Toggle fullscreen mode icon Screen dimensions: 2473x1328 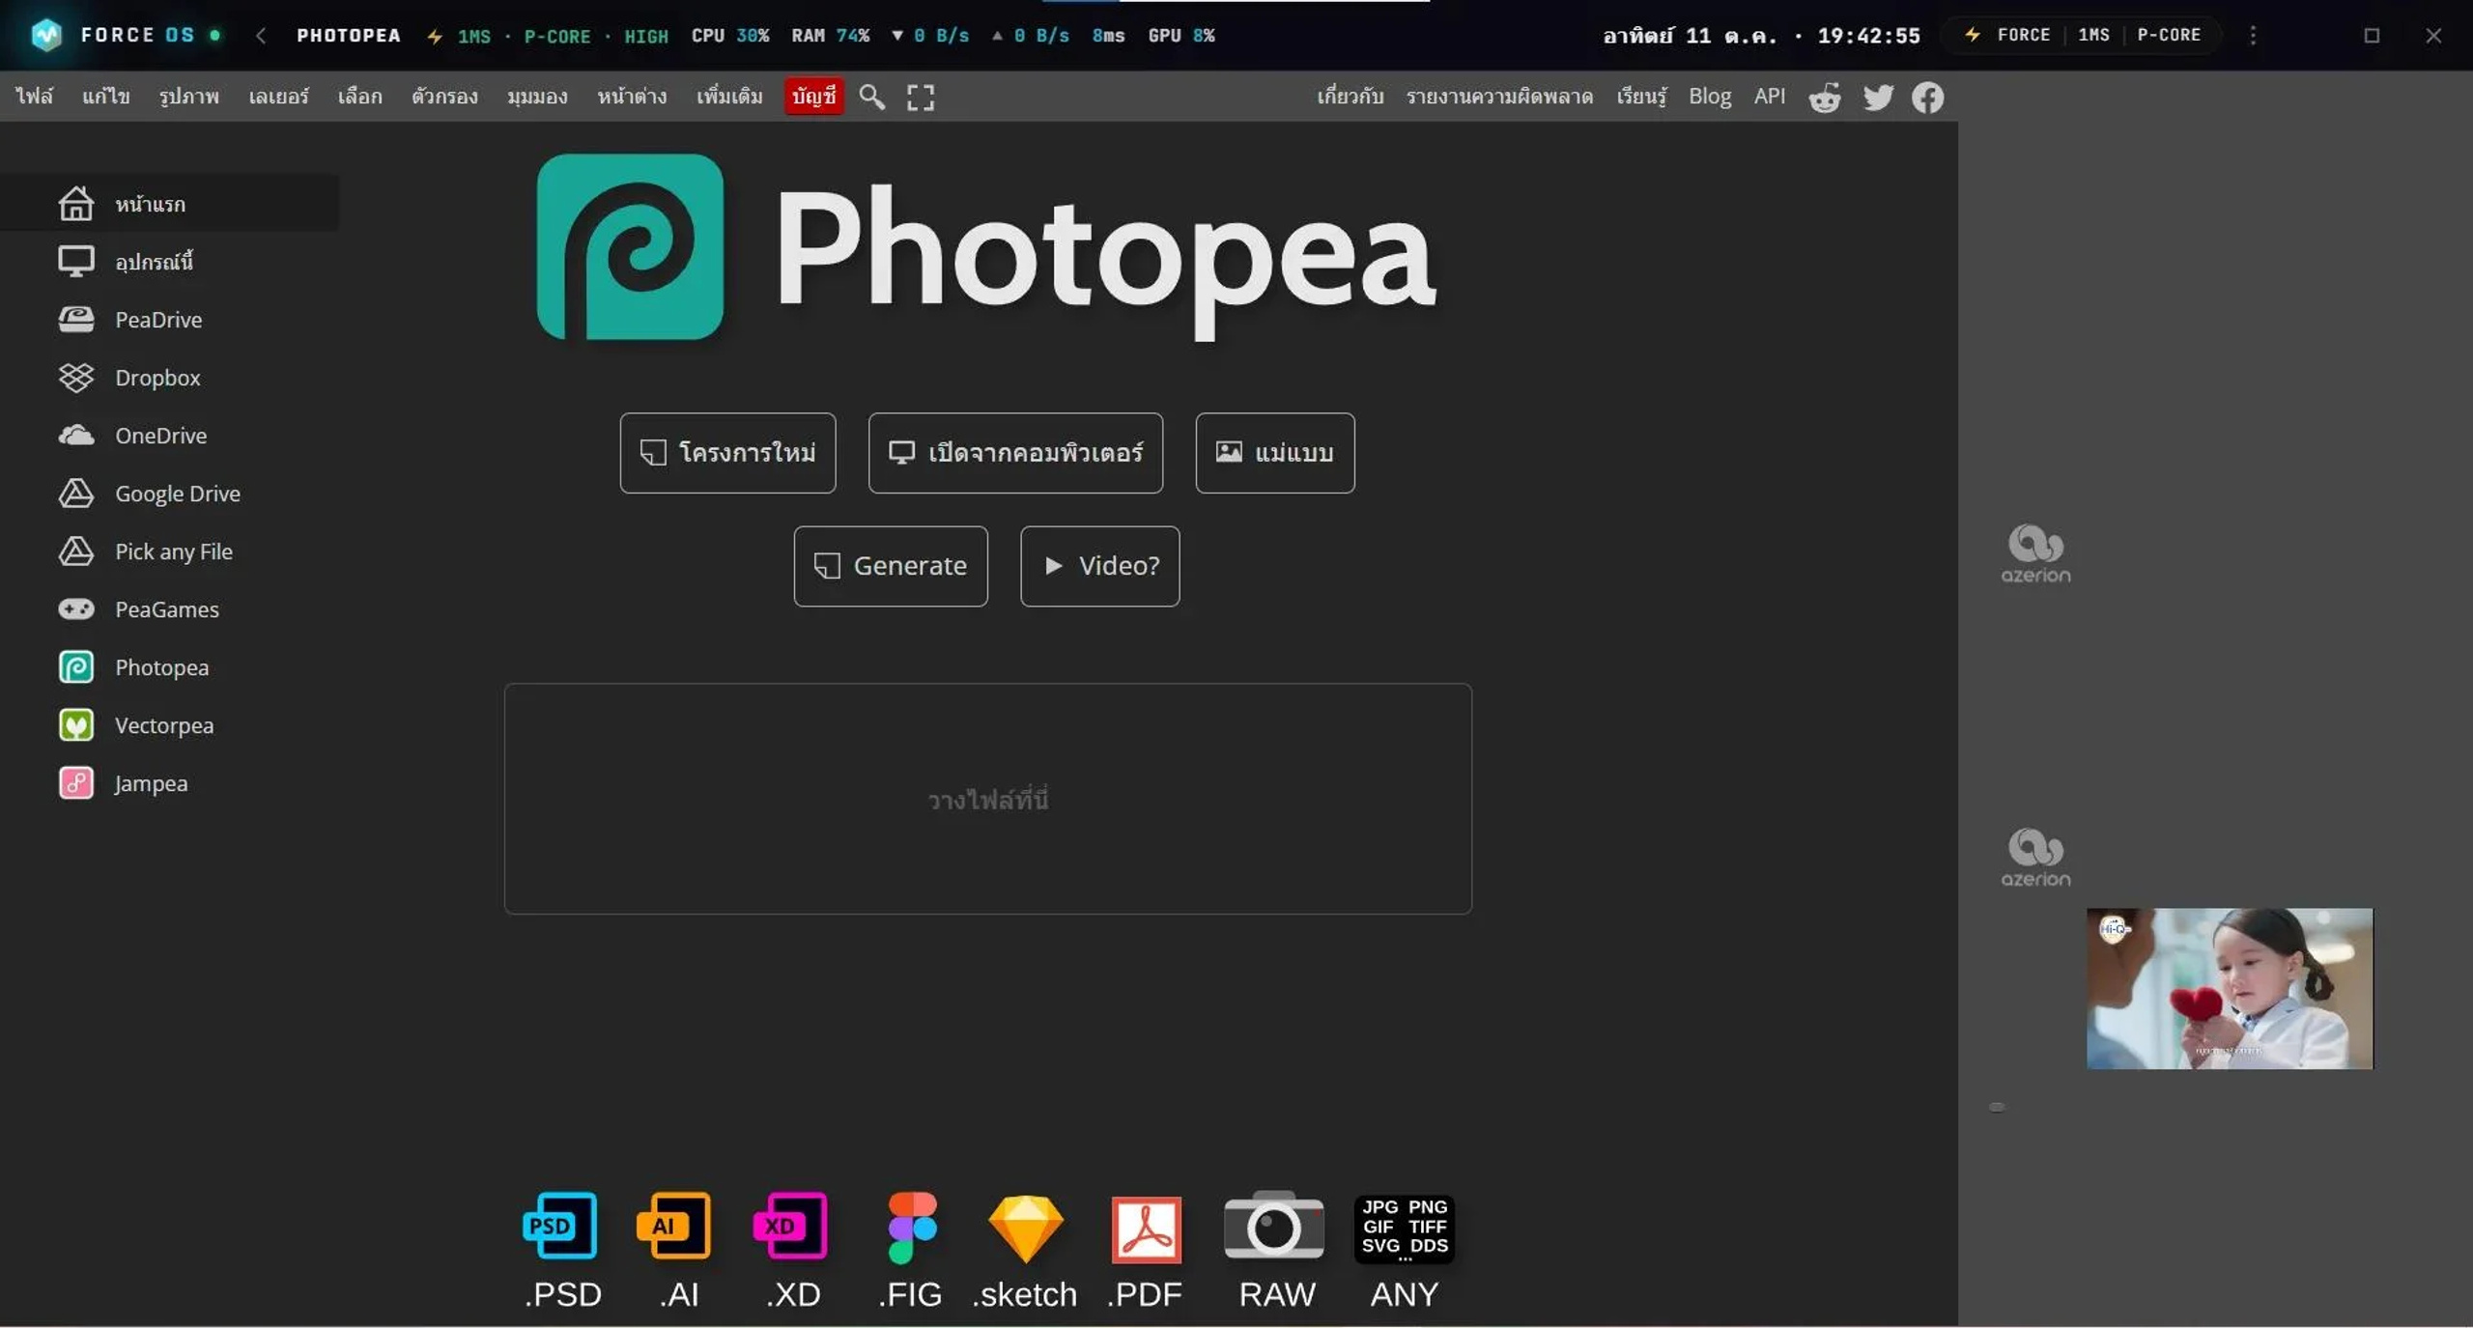click(921, 97)
